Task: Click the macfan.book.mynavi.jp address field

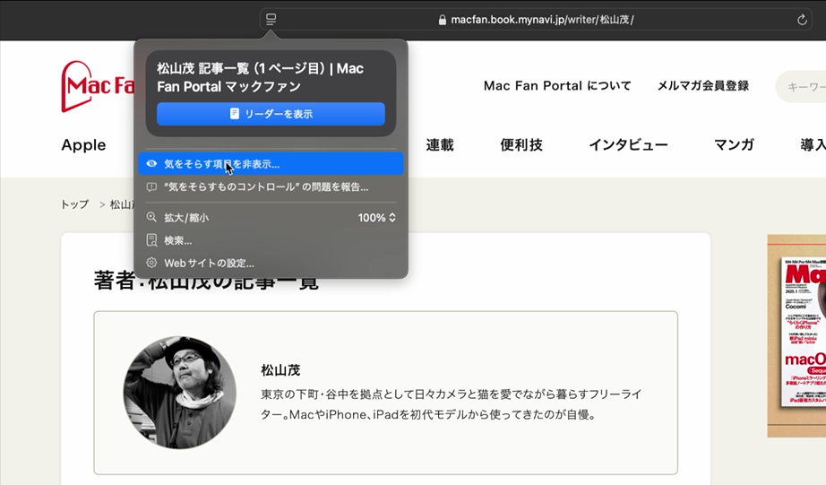Action: (536, 20)
